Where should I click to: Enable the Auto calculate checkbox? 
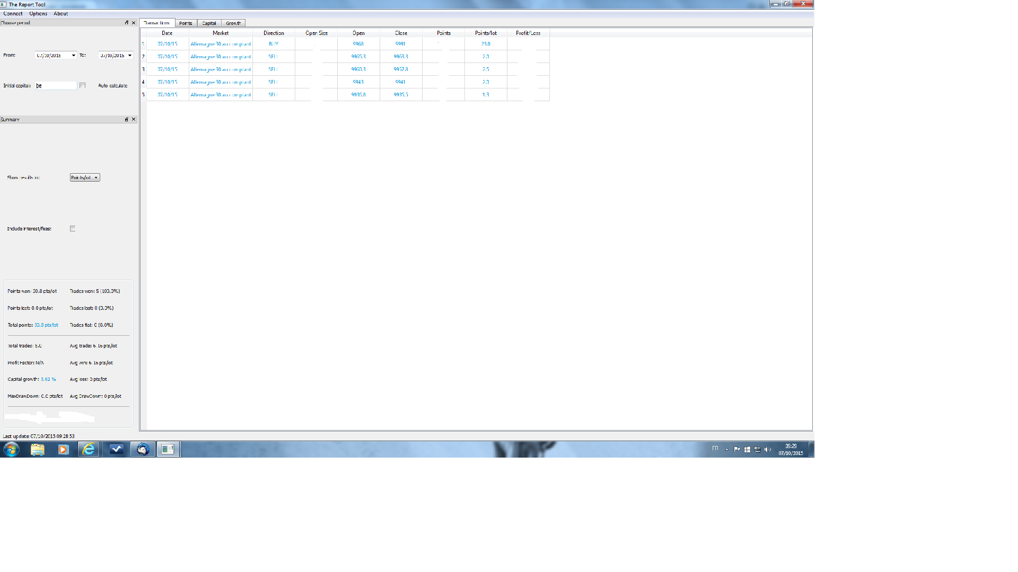82,85
